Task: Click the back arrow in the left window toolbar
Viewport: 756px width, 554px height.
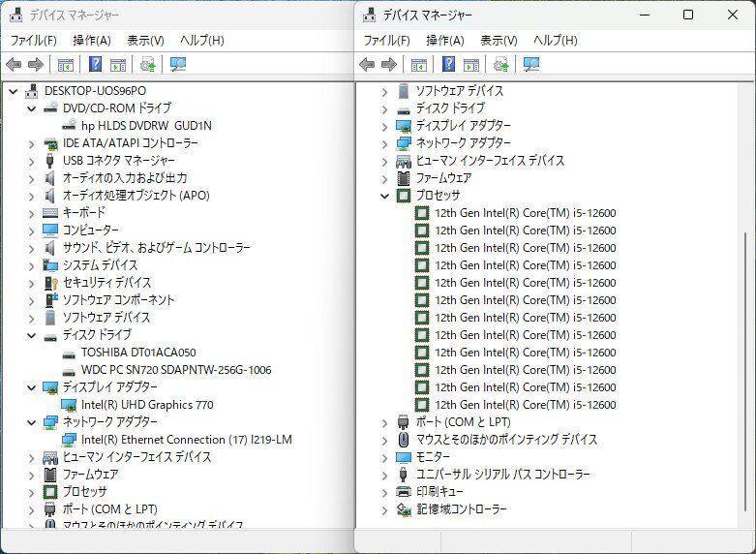Action: coord(14,65)
